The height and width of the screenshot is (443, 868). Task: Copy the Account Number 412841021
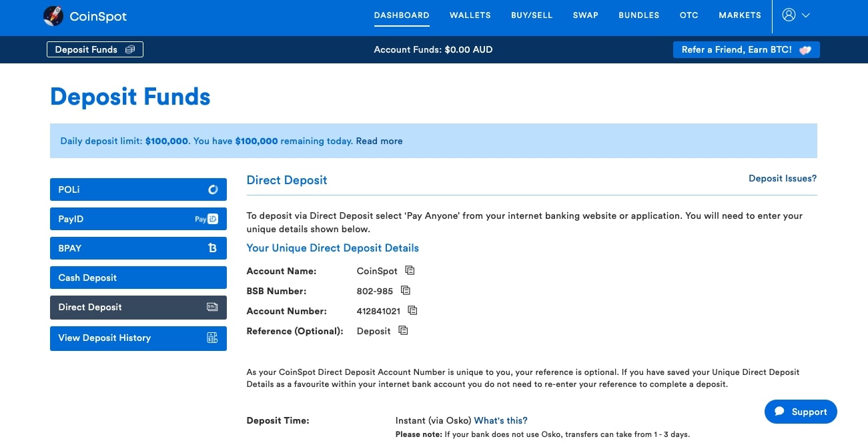coord(412,310)
